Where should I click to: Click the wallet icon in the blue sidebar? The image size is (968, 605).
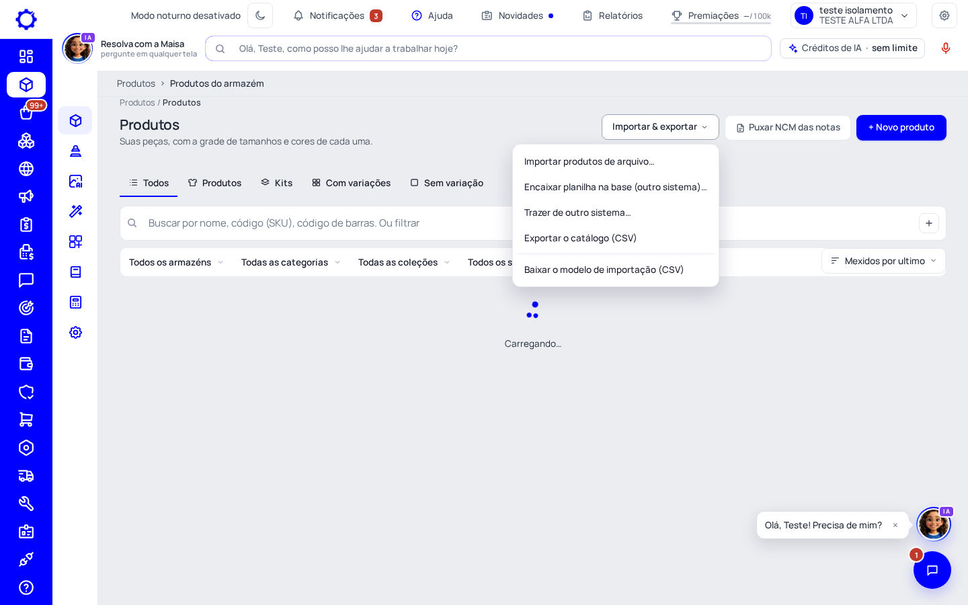pyautogui.click(x=26, y=364)
